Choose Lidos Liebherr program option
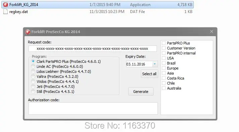Image resolution: width=239 pixels, height=132 pixels. tap(33, 72)
